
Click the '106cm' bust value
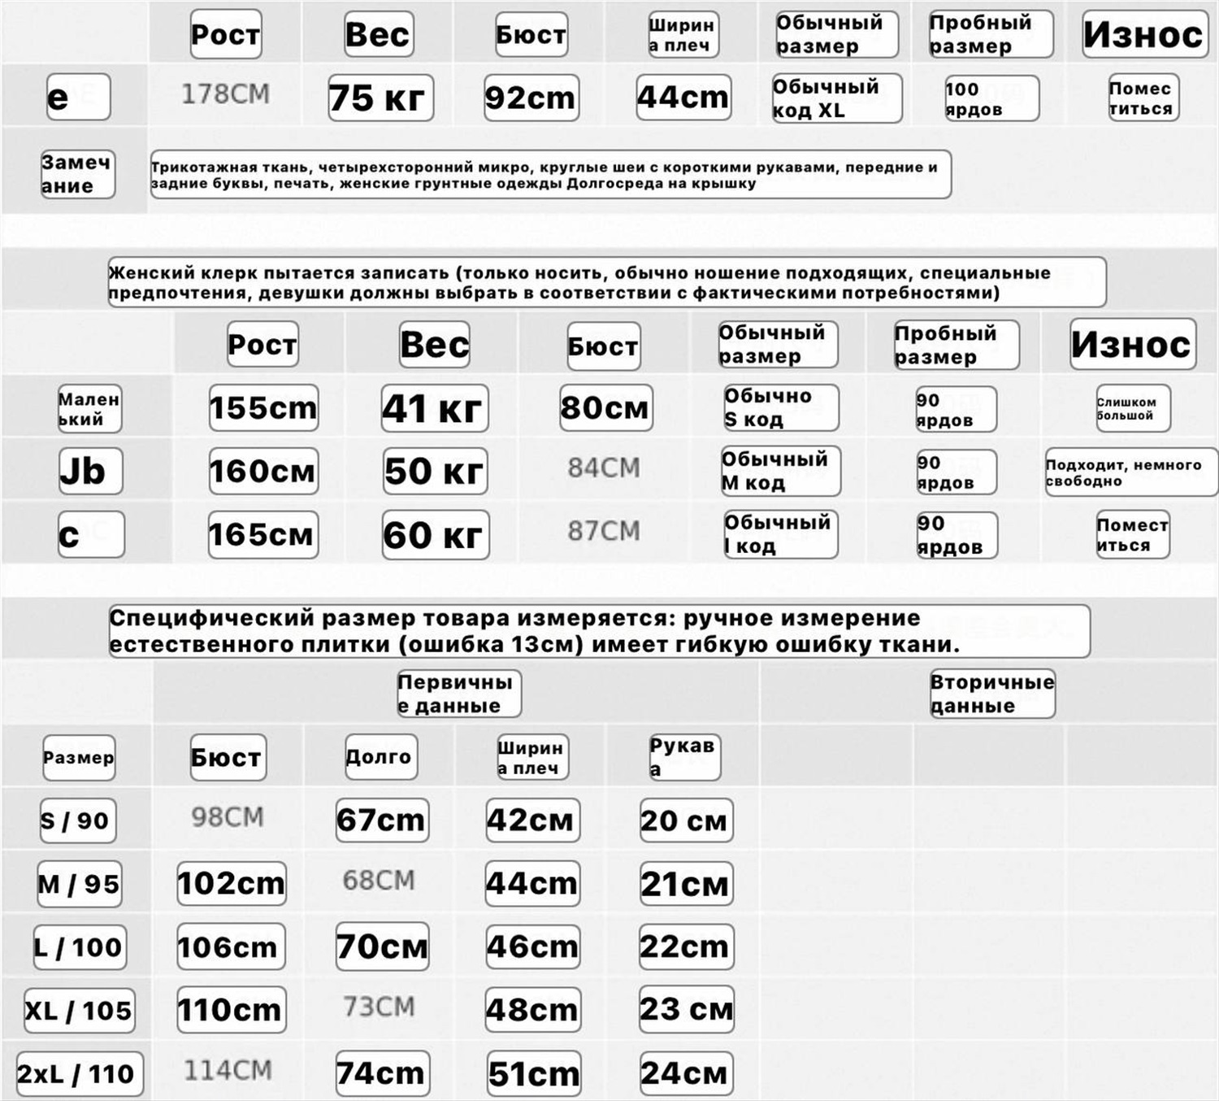(x=231, y=947)
